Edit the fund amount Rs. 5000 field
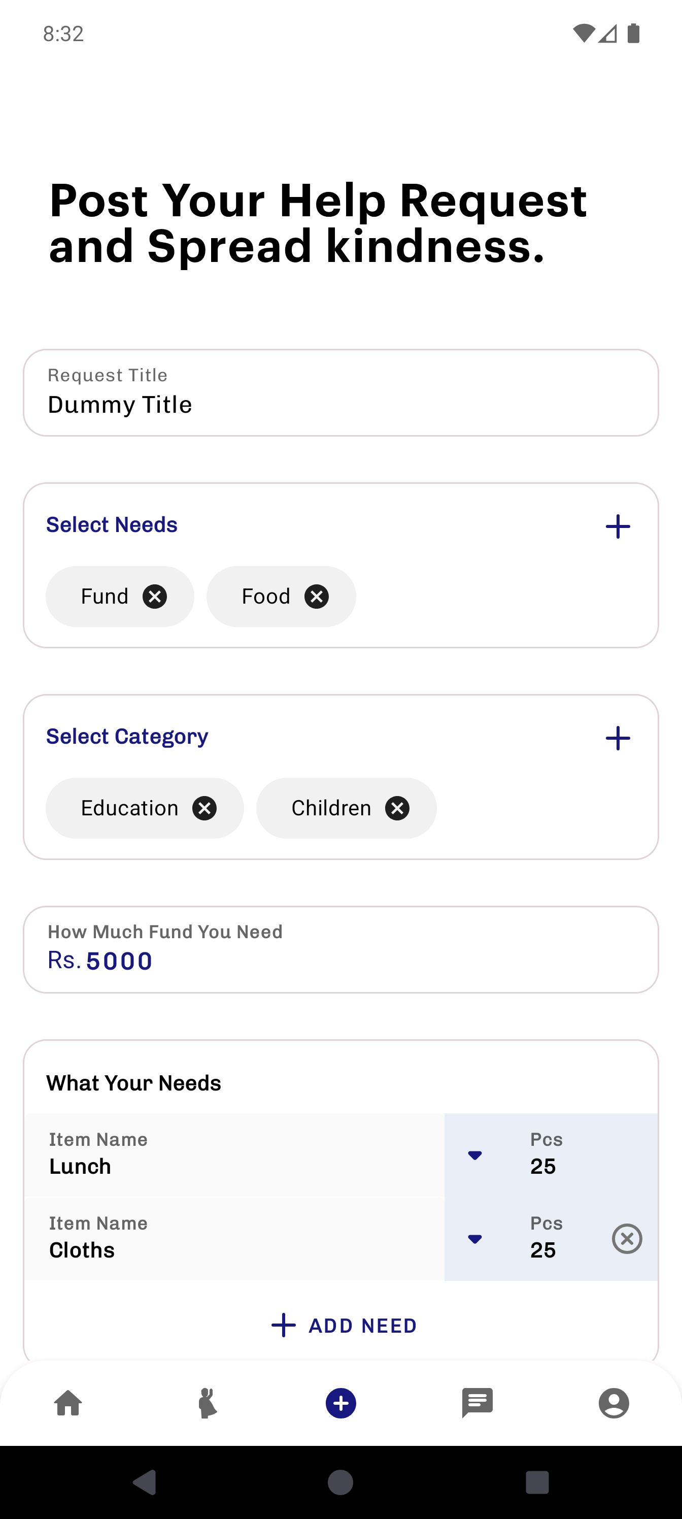Image resolution: width=682 pixels, height=1519 pixels. pos(340,949)
